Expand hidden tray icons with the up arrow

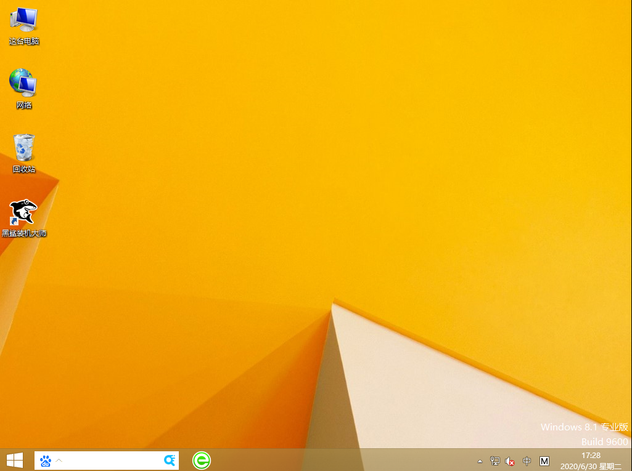479,461
